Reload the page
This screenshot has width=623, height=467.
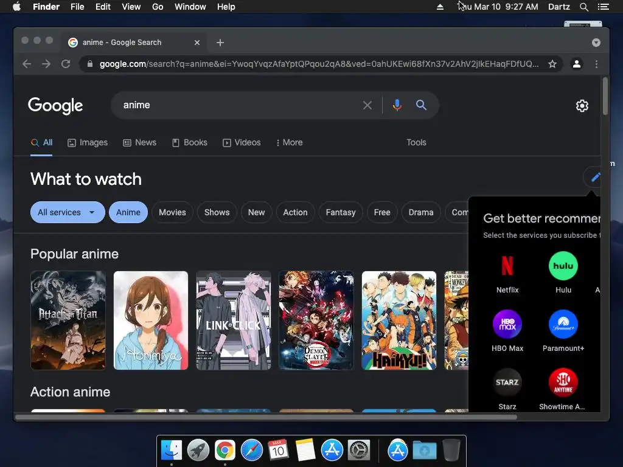(66, 64)
